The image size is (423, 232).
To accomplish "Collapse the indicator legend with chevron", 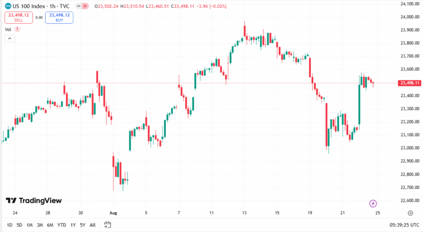I will tap(9, 39).
